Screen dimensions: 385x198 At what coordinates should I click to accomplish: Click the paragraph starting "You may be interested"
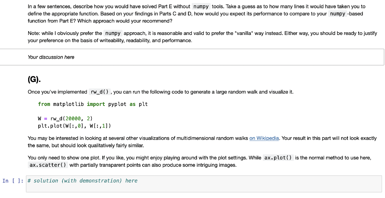click(x=202, y=142)
